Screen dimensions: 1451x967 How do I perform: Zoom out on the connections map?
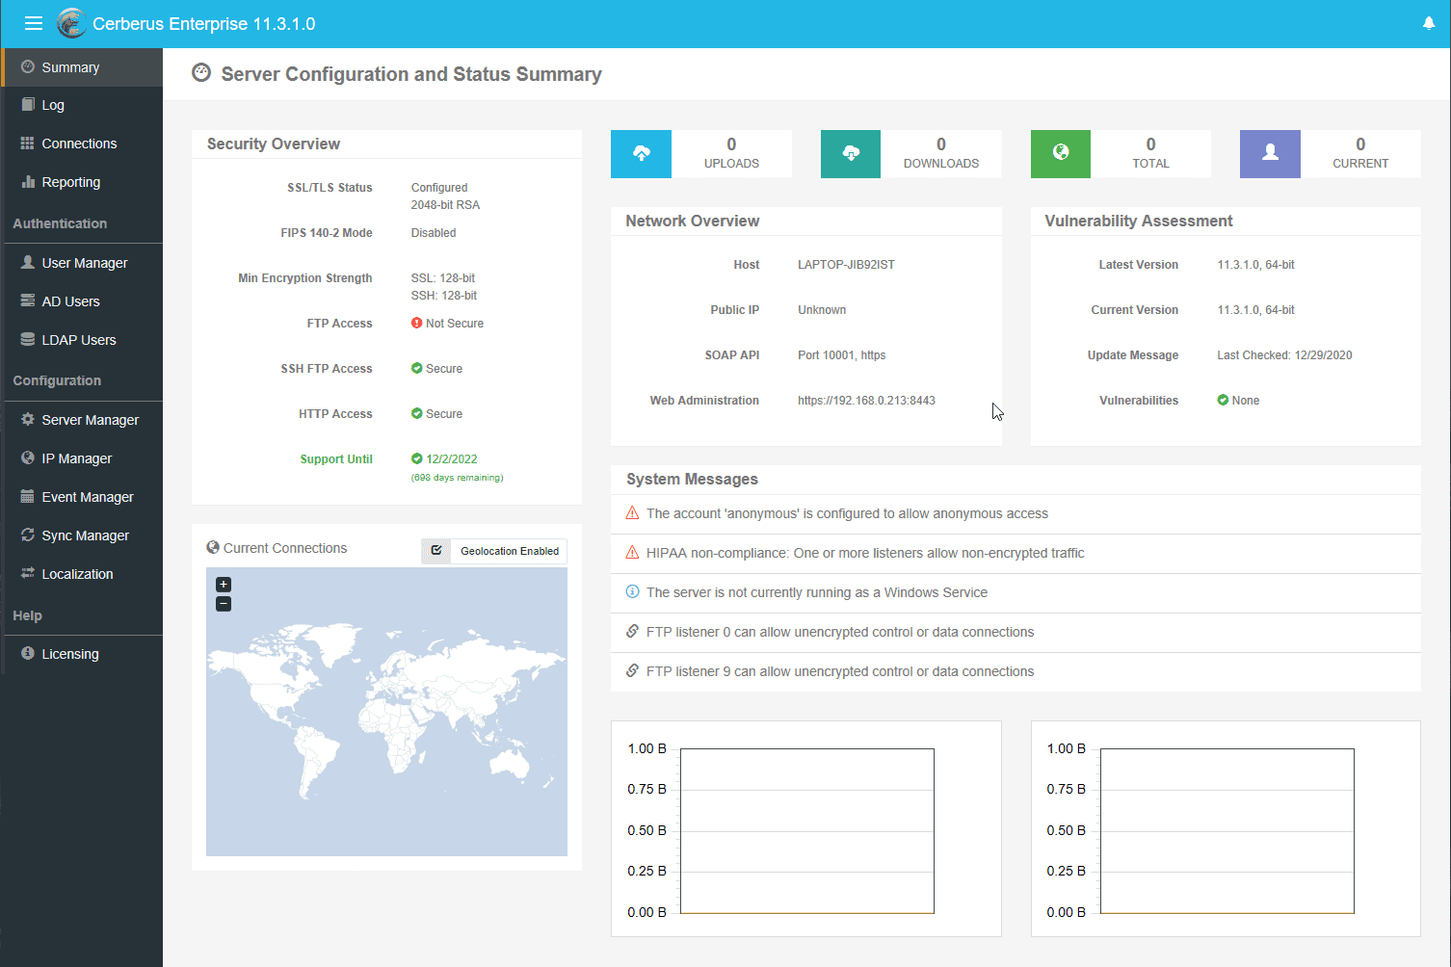[224, 604]
